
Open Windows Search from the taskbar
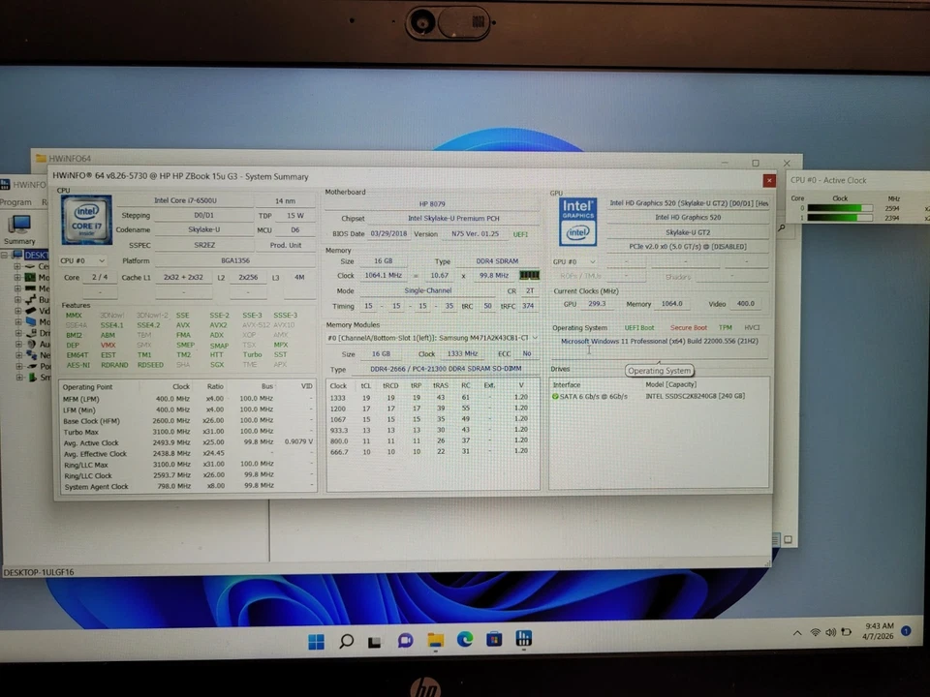pos(347,641)
